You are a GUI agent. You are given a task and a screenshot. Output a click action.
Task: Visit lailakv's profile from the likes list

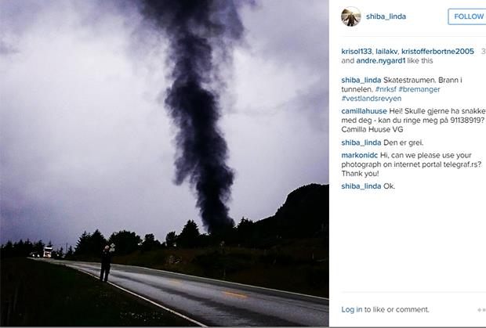point(386,52)
